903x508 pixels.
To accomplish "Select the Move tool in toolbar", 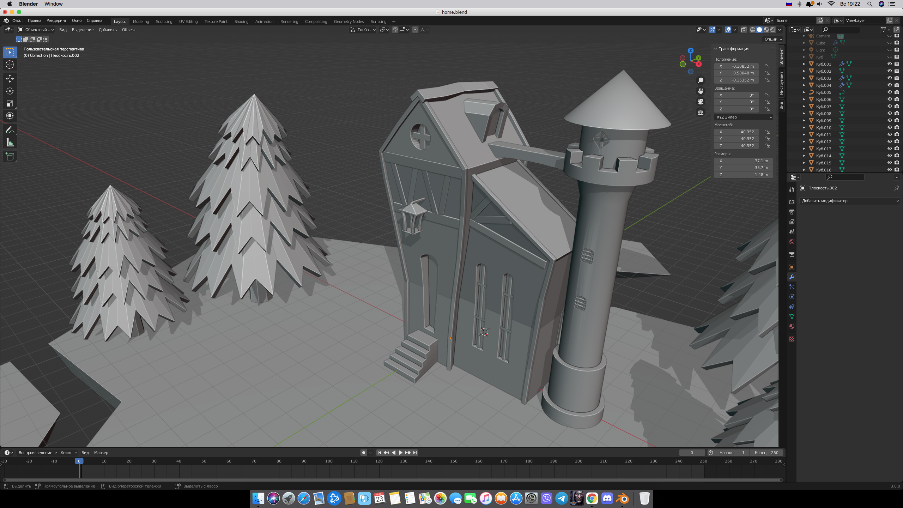I will click(10, 78).
